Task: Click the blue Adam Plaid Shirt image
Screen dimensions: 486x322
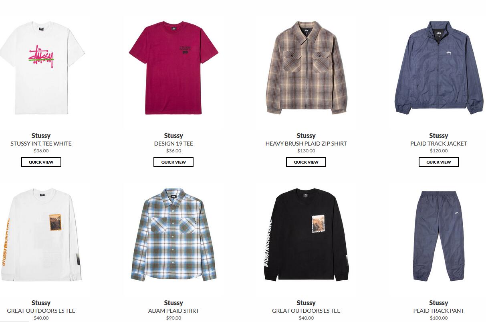Action: [173, 235]
